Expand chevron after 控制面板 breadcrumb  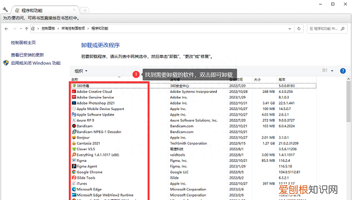58,29
